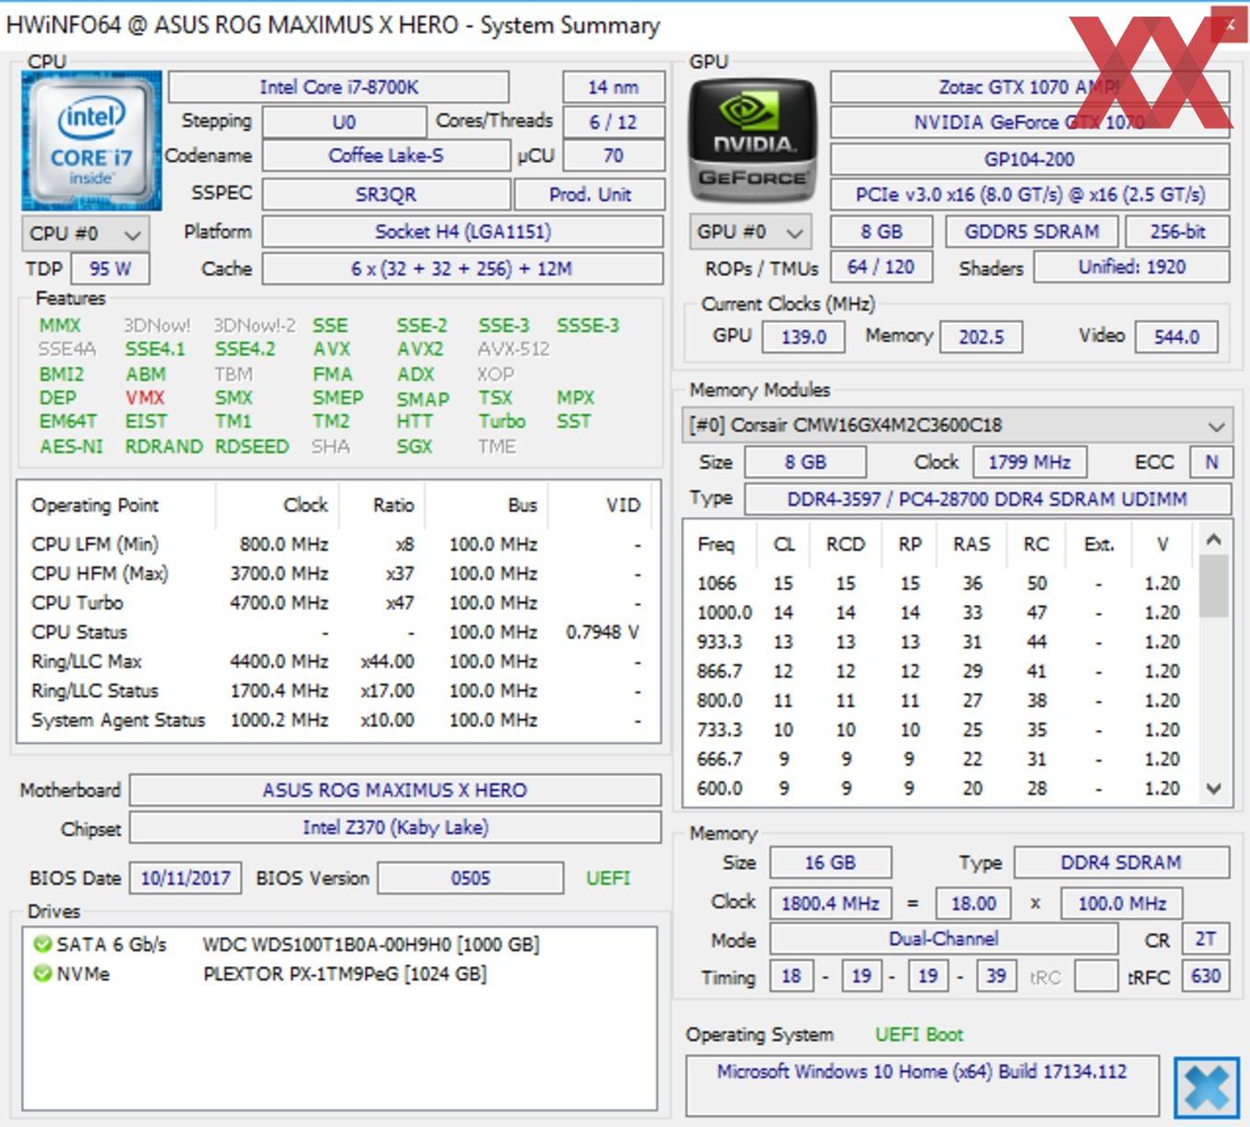Click the SR3QR SSPEC field
Viewport: 1250px width, 1127px height.
click(386, 195)
